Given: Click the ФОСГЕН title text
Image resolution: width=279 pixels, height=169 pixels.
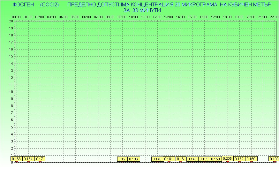Looking at the screenshot, I should point(23,4).
